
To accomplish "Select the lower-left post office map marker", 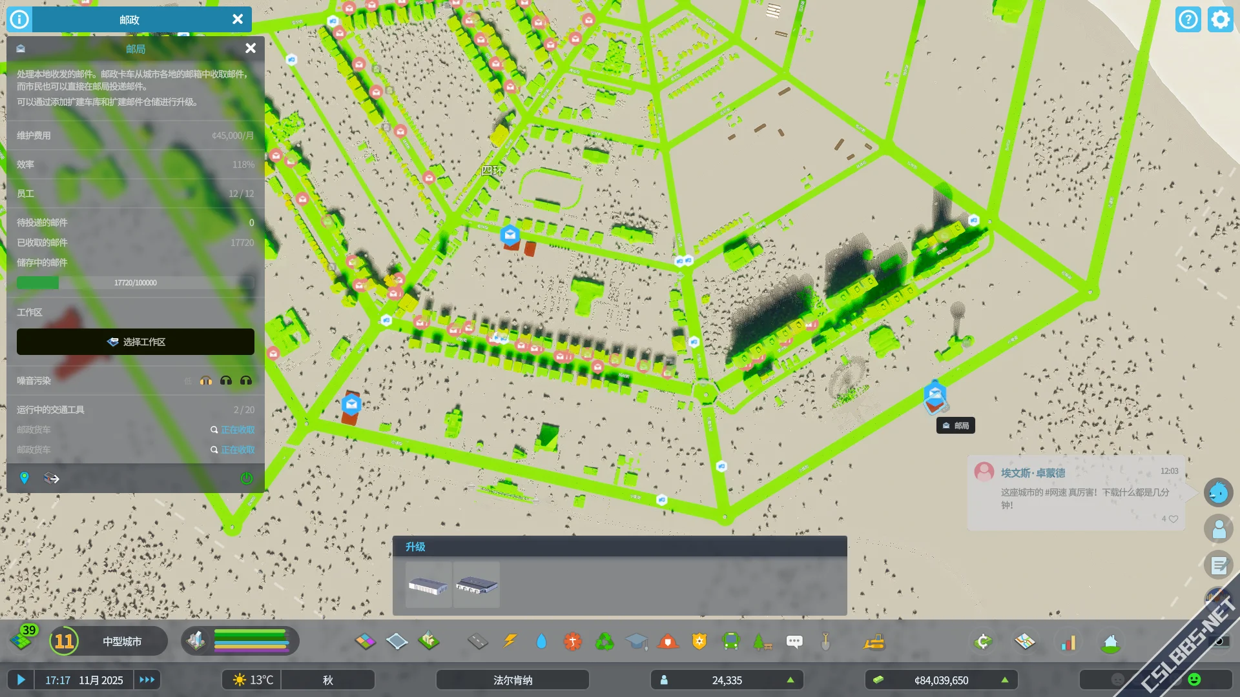I will point(351,405).
